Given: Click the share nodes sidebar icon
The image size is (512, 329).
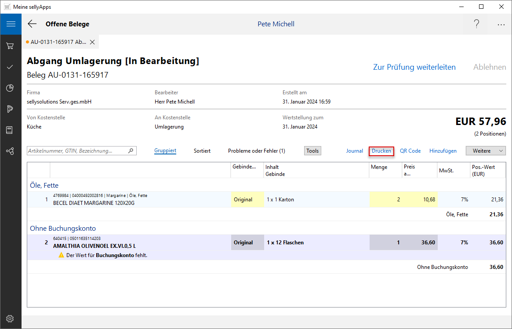Looking at the screenshot, I should [x=10, y=151].
